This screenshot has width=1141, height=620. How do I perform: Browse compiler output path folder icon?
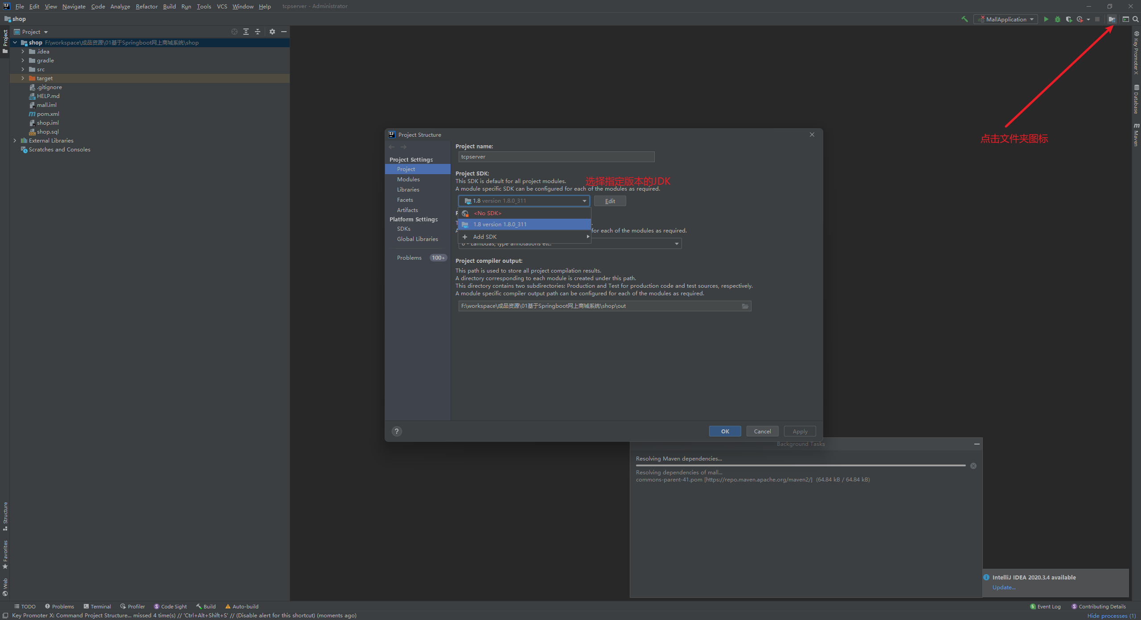click(745, 306)
